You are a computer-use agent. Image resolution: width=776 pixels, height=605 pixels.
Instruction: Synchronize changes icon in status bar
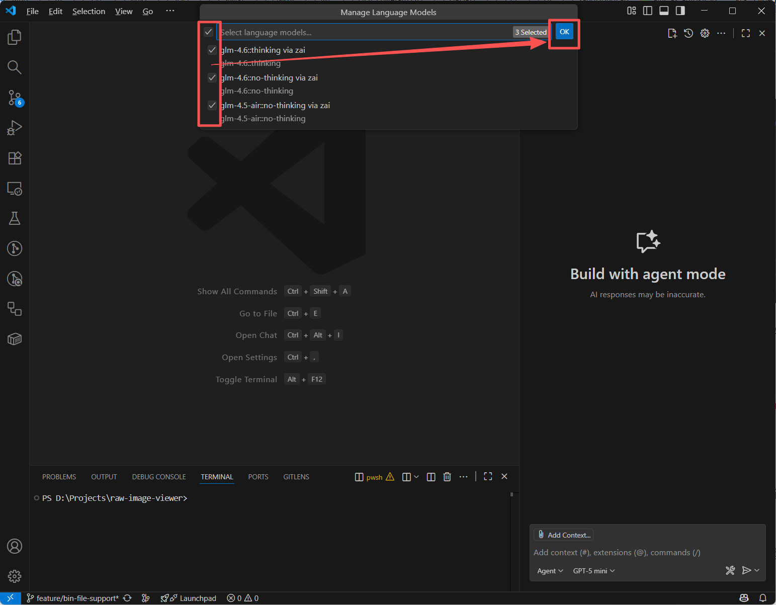coord(127,598)
